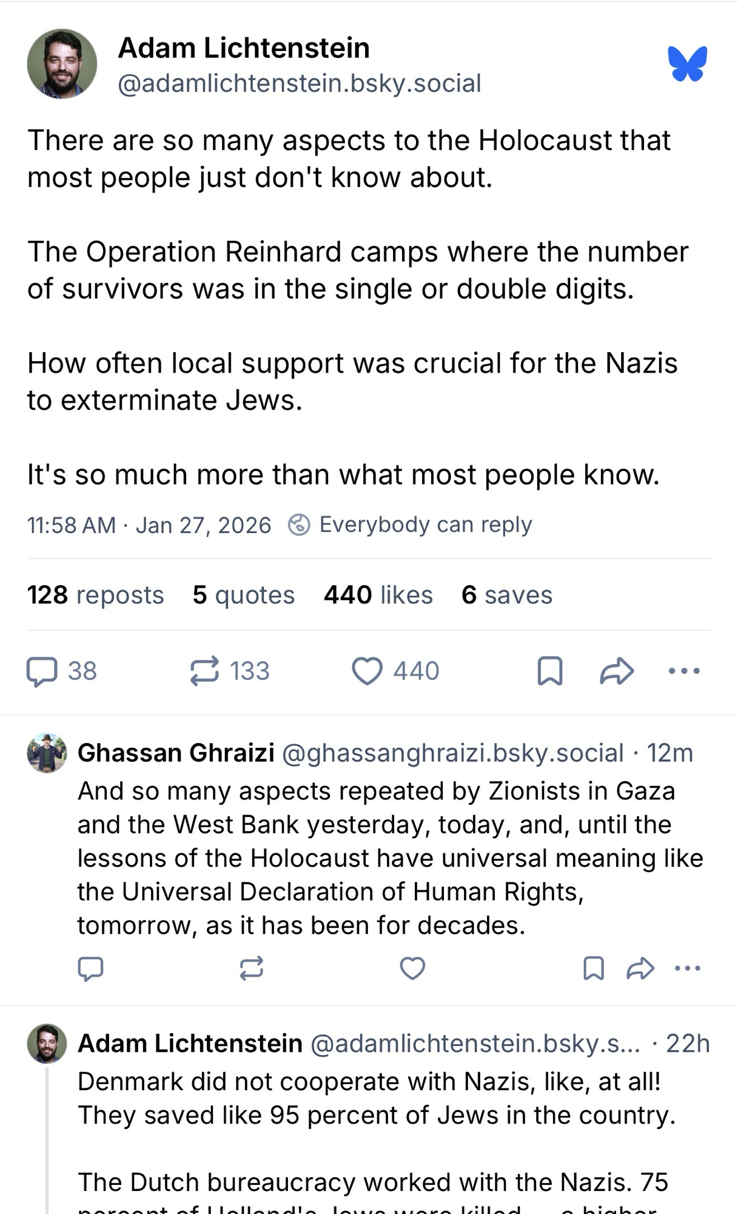The height and width of the screenshot is (1214, 738).
Task: Share Ghassan Ghraizi's reply
Action: click(640, 968)
